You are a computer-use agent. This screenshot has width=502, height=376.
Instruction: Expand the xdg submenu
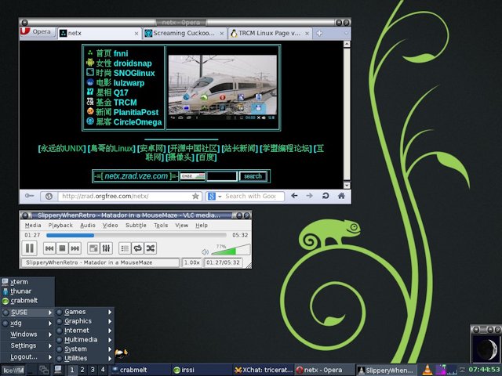click(27, 324)
